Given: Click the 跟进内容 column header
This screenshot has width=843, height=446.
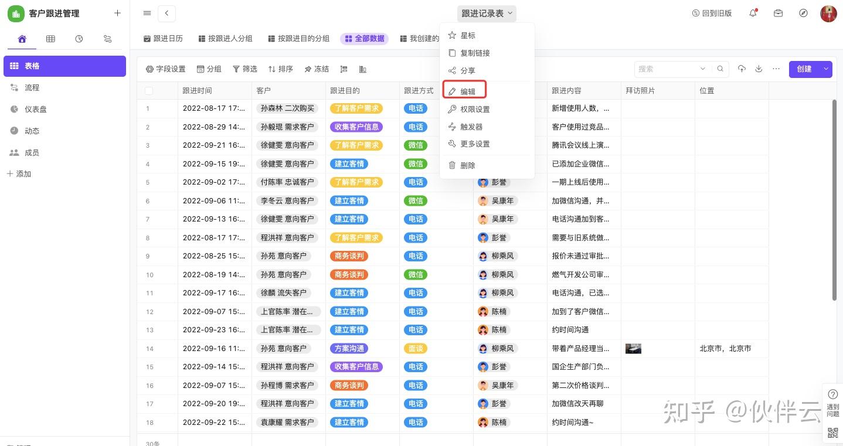Looking at the screenshot, I should [584, 91].
